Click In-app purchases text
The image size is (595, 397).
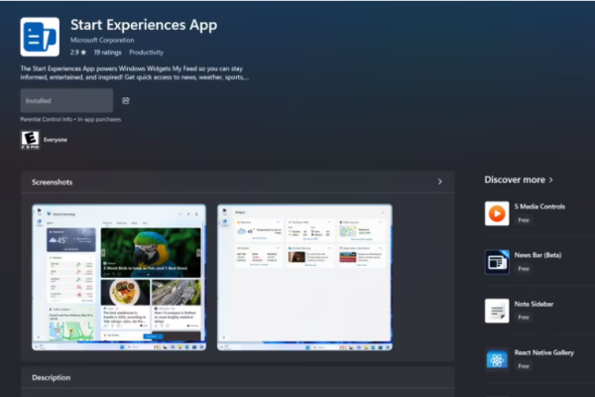click(x=99, y=119)
